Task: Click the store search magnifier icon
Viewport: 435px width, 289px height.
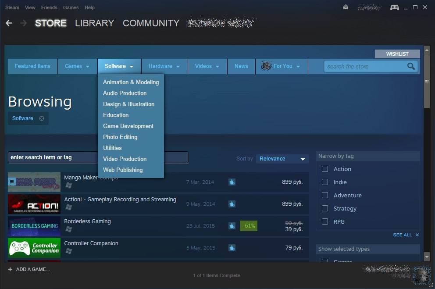Action: point(411,66)
